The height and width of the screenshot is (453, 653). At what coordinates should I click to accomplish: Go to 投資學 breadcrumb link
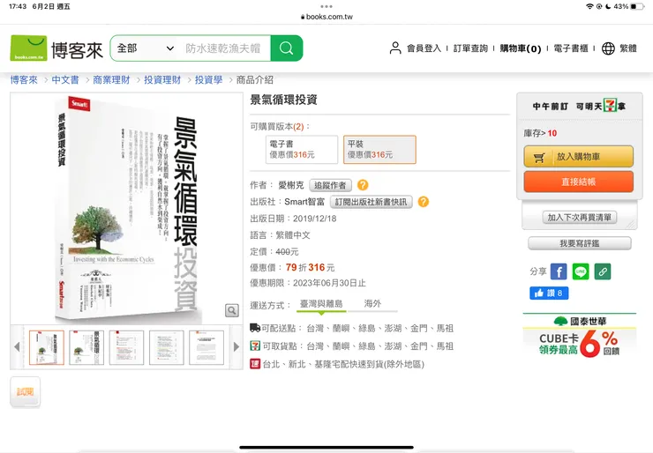pyautogui.click(x=208, y=80)
